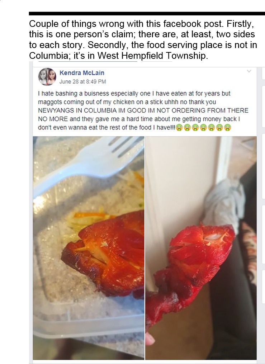Click the last nauseated emoji in the post
This screenshot has width=265, height=364.
[x=228, y=127]
